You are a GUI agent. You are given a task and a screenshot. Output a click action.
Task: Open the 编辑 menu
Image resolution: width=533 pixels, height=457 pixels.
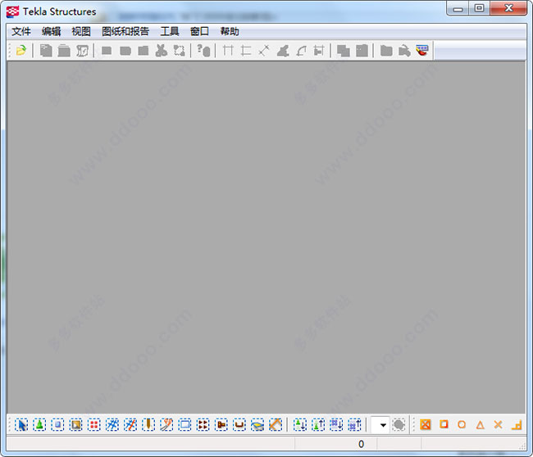coord(51,32)
